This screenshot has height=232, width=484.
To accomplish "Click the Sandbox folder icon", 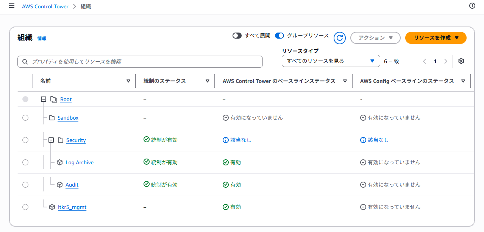I will click(52, 118).
